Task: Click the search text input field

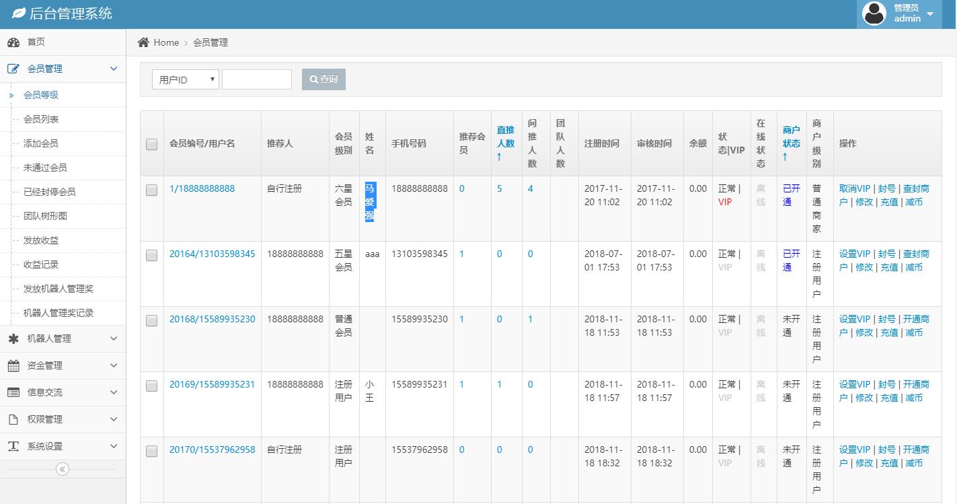Action: point(257,79)
